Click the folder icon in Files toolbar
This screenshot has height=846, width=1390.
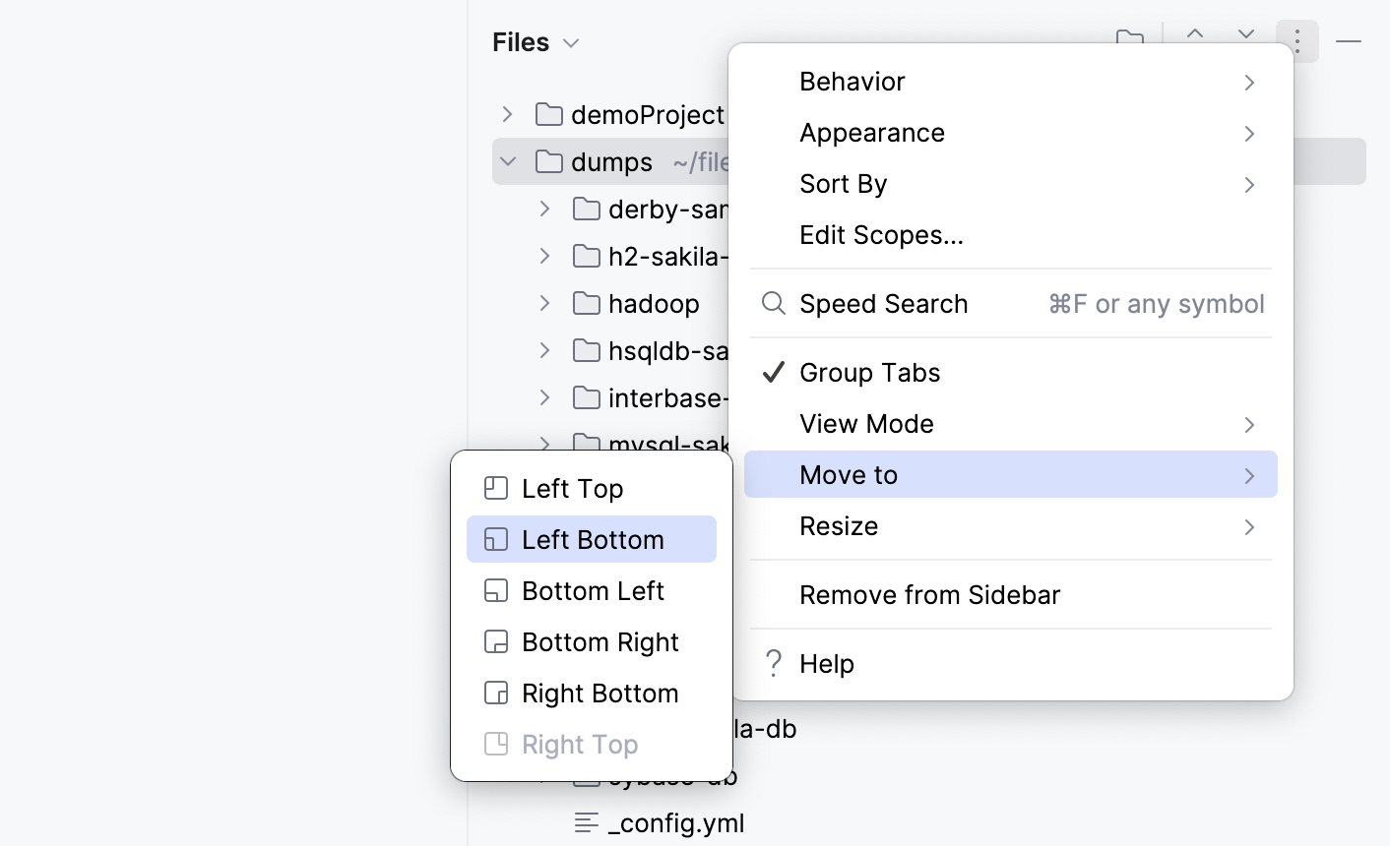[x=1129, y=40]
